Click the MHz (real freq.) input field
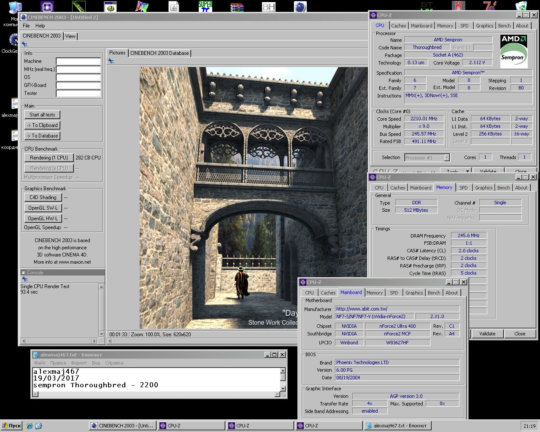540x432 pixels. click(x=78, y=69)
